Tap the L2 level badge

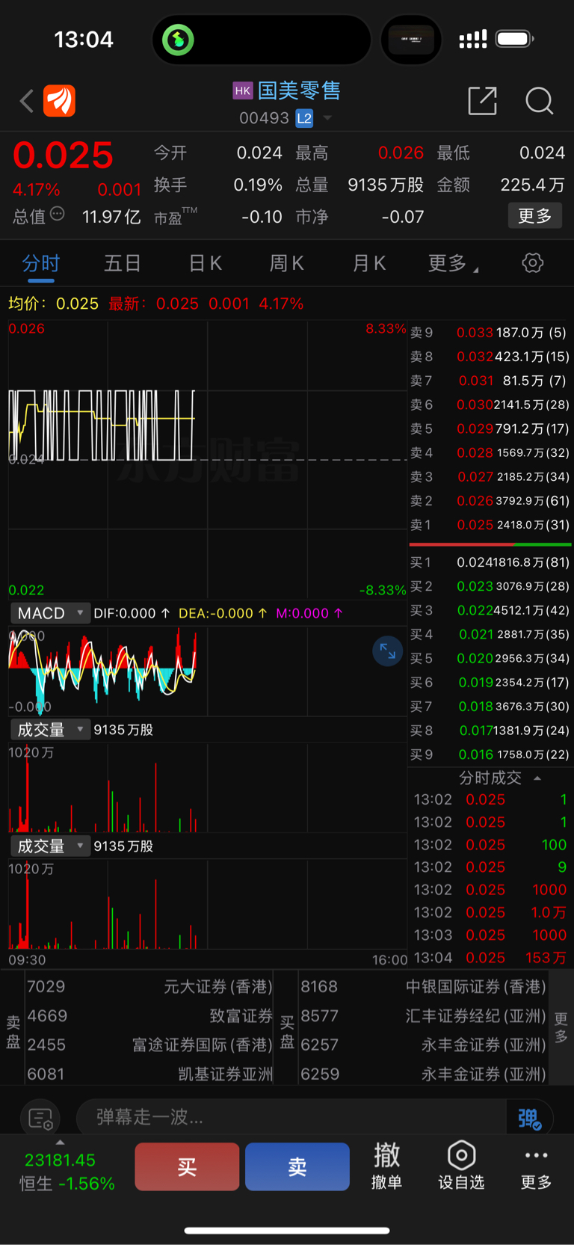304,118
